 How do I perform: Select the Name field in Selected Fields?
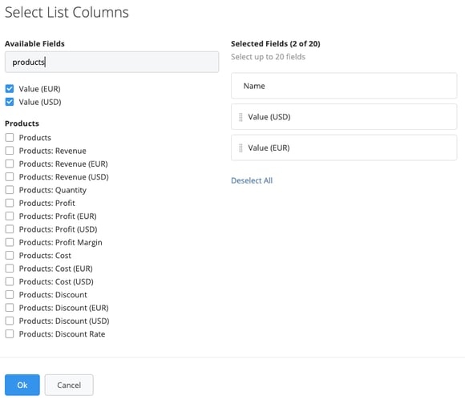[x=344, y=86]
